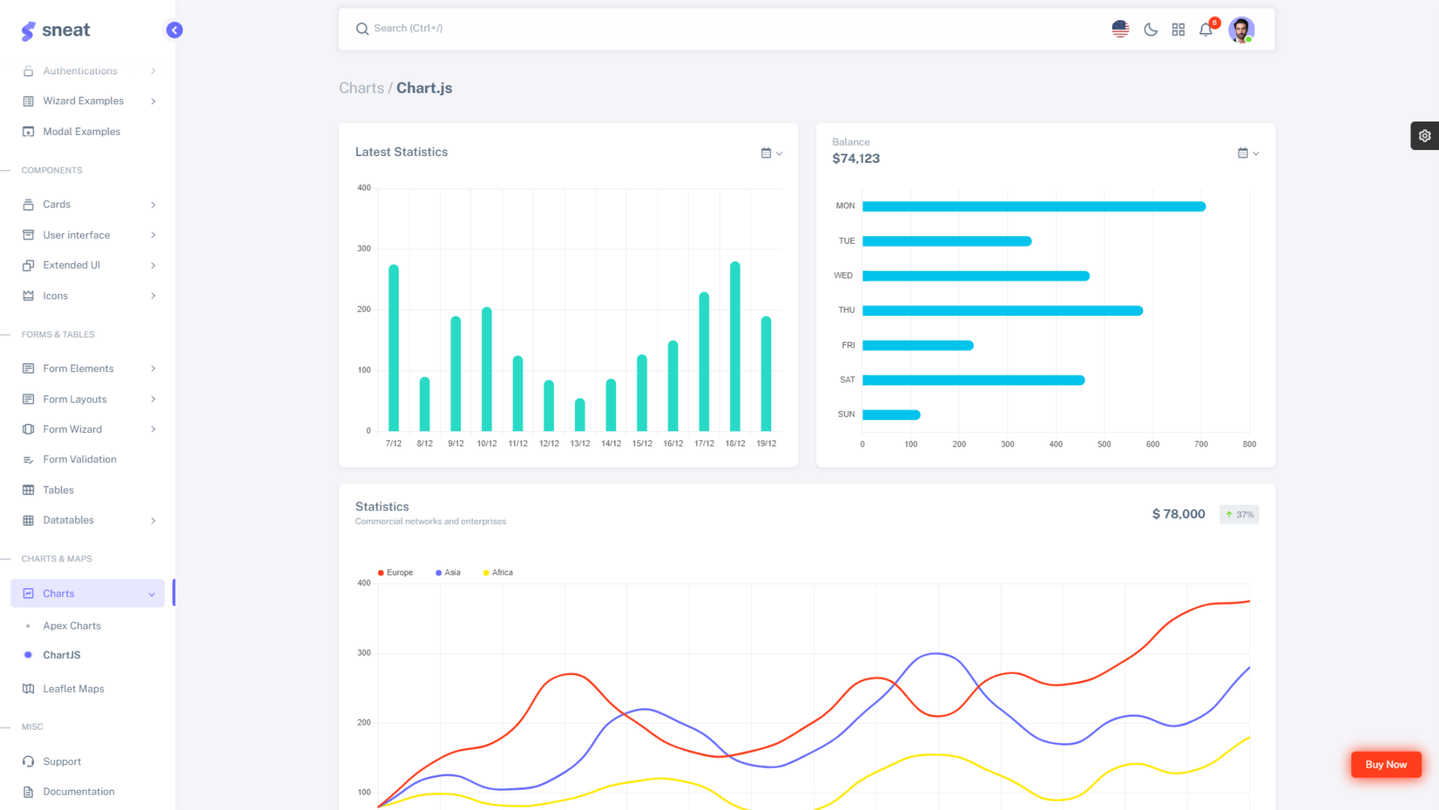Toggle dark mode with the moon icon
The width and height of the screenshot is (1439, 810).
1150,29
